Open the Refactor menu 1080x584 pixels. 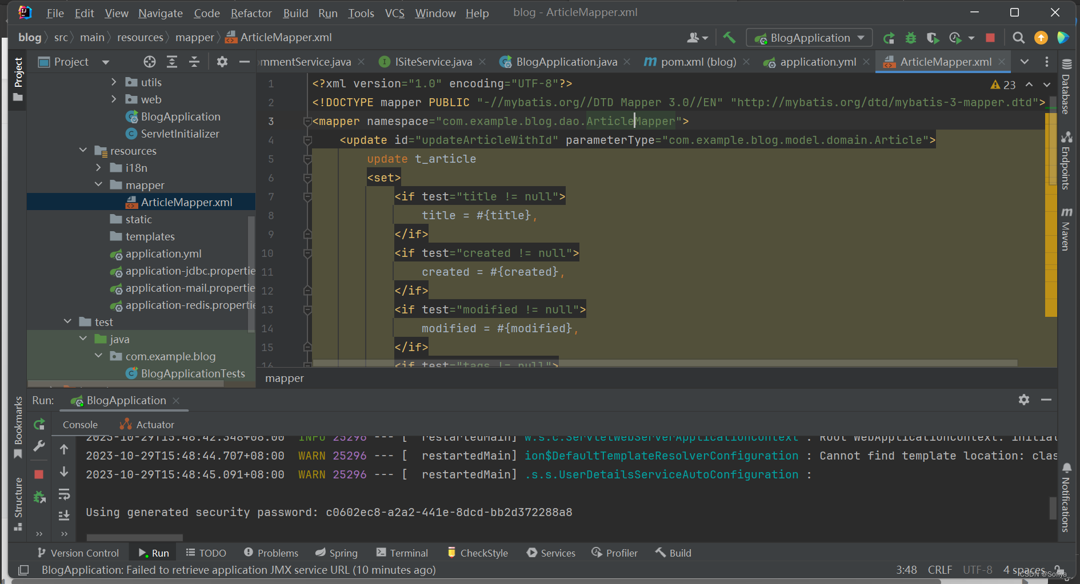[251, 13]
